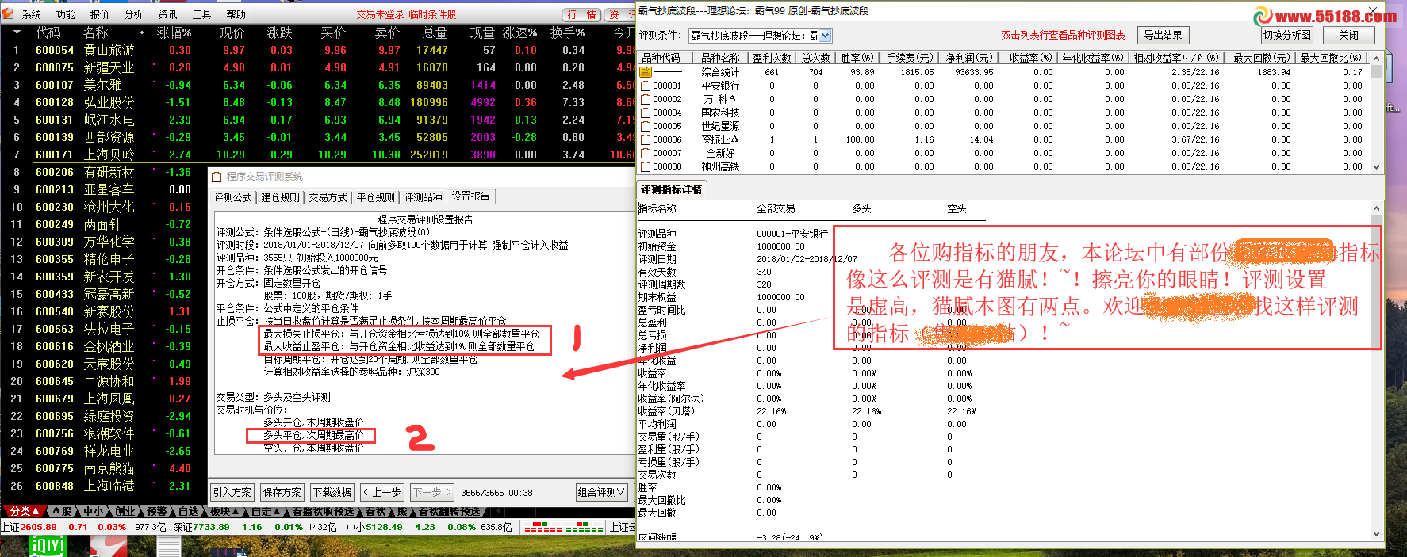
Task: Switch to the 平仓规则 tab
Action: coord(375,197)
